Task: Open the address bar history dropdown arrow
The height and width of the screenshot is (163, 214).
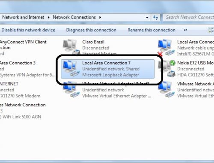Action: pyautogui.click(x=147, y=18)
